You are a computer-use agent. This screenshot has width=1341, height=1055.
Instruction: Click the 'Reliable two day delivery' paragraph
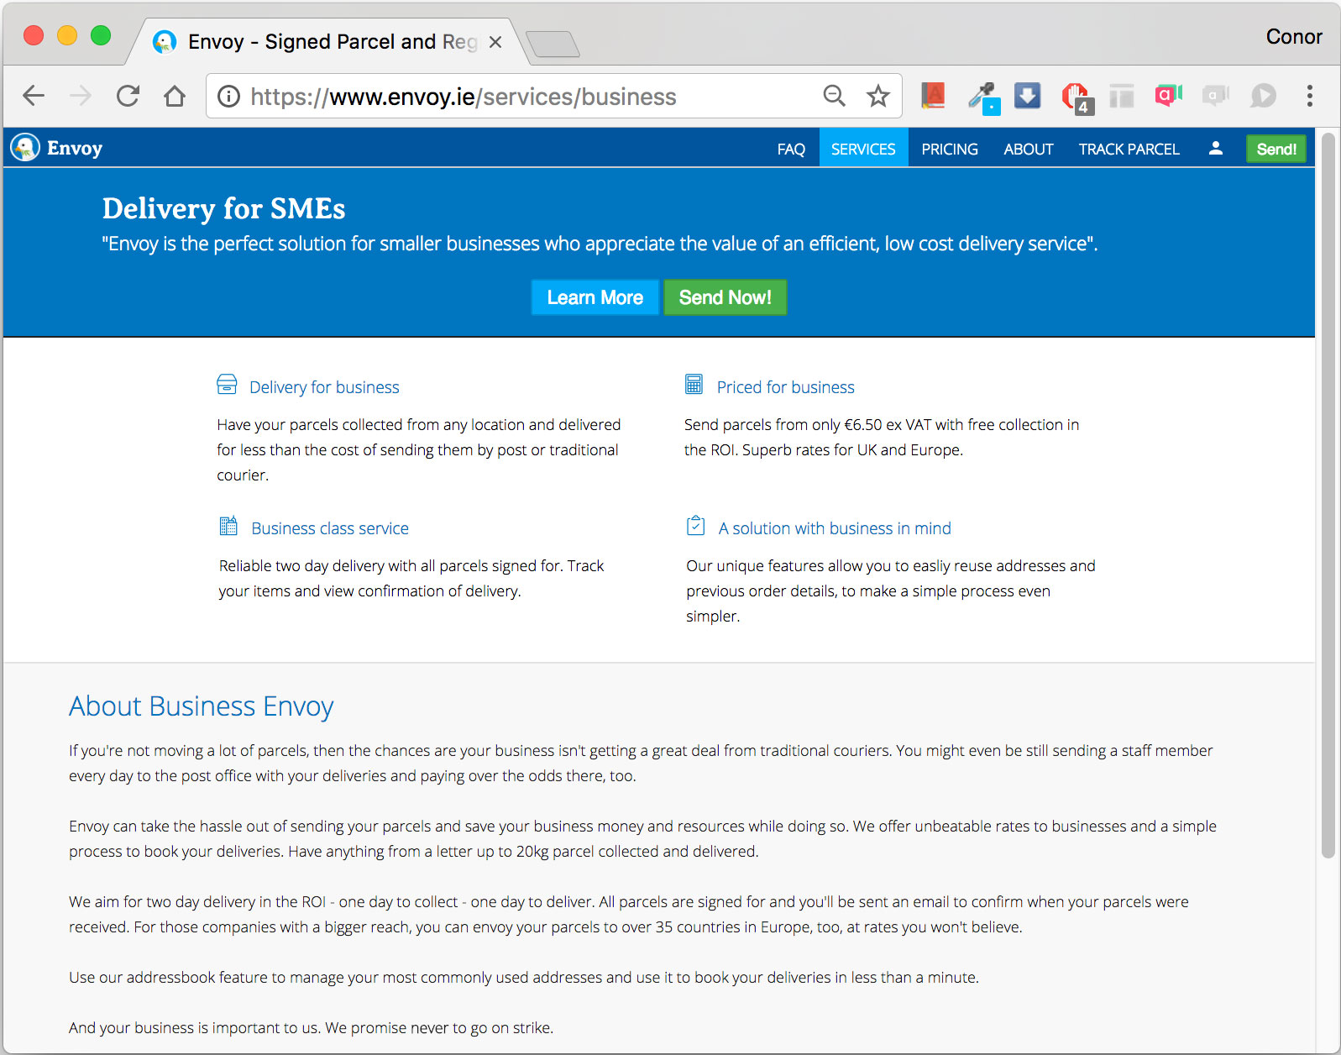click(x=411, y=579)
